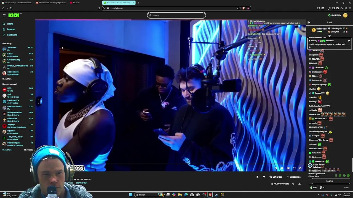The image size is (353, 198).
Task: Open Browse in the sidebar
Action: (11, 29)
